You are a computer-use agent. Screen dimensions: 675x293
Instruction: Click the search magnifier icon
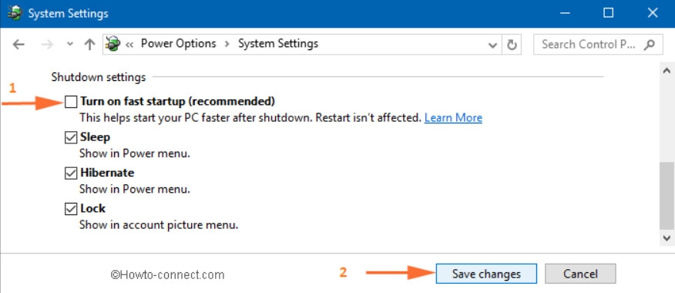pos(649,44)
